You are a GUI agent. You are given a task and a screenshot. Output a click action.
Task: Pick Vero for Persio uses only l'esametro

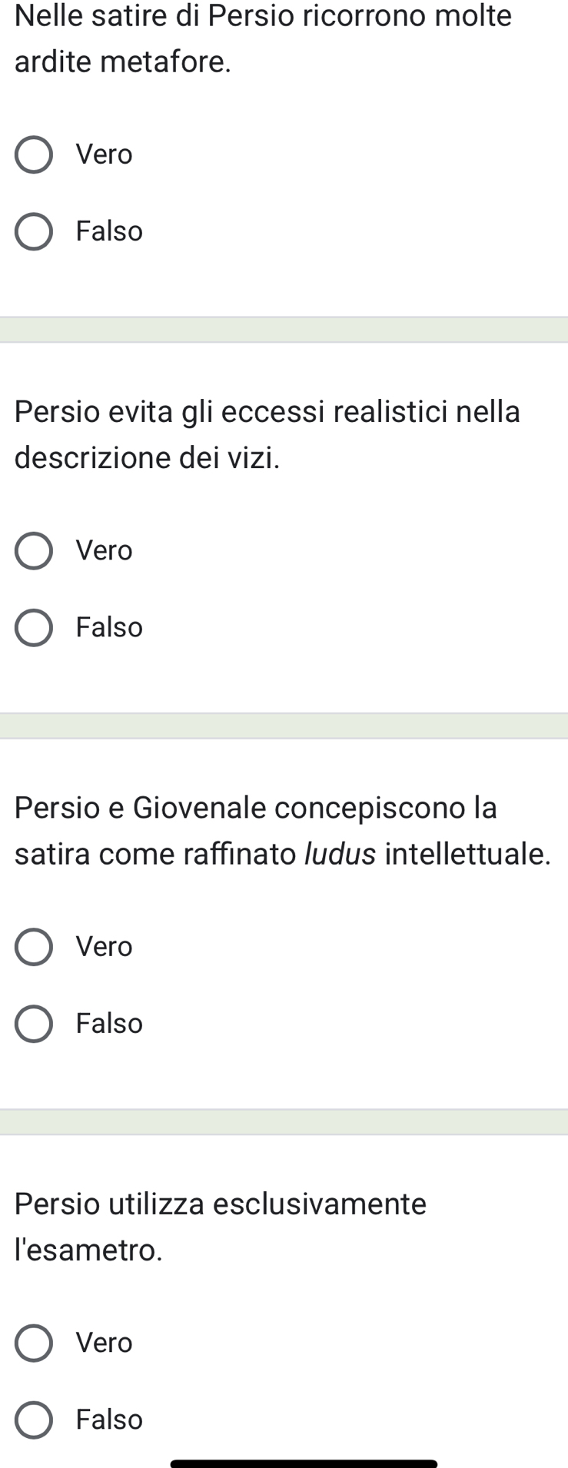click(x=34, y=1343)
